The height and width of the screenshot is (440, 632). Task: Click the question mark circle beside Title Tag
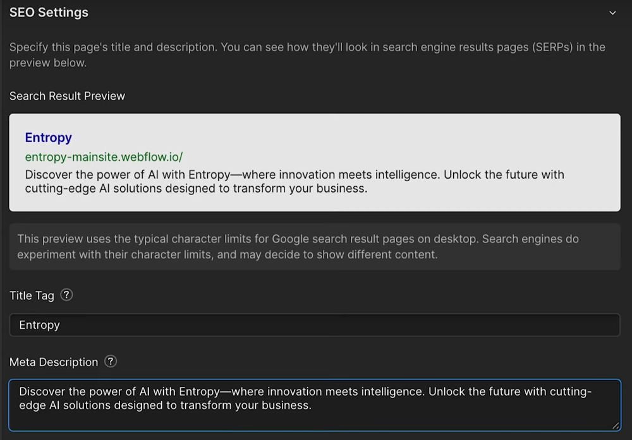coord(66,295)
